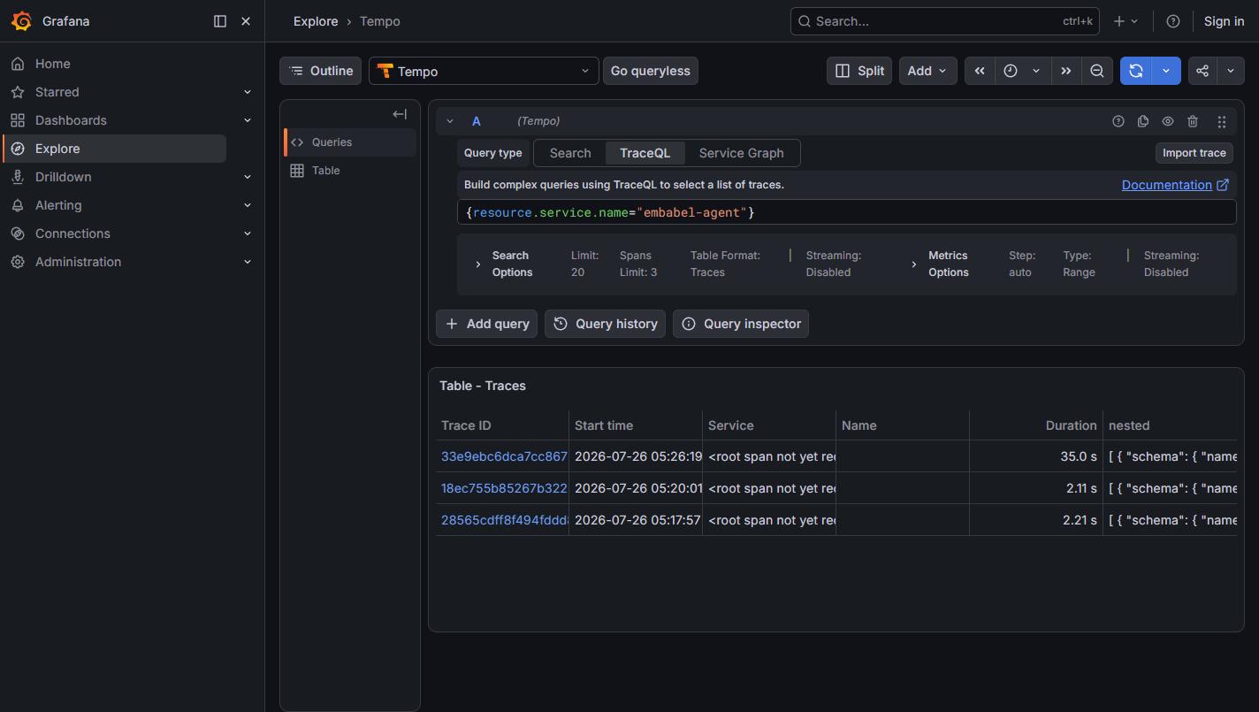Toggle query A visibility eye
Viewport: 1259px width, 712px height.
pyautogui.click(x=1168, y=121)
